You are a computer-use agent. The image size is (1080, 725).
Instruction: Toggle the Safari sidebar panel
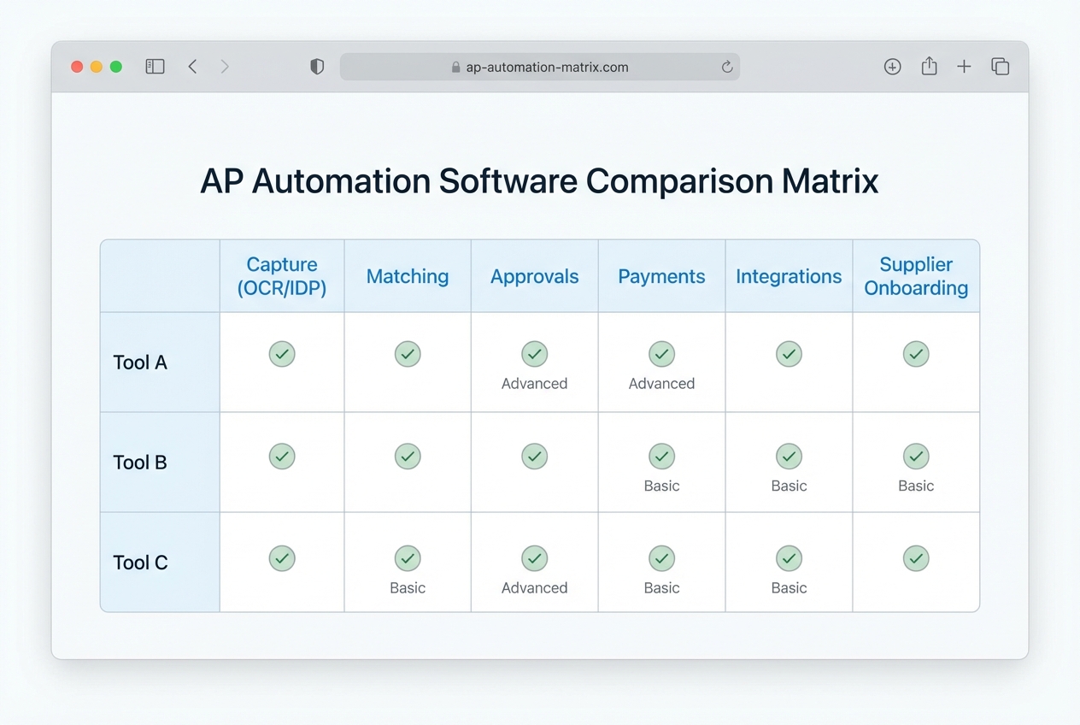(x=155, y=66)
